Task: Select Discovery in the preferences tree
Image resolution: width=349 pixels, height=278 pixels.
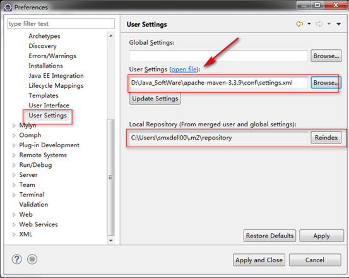Action: click(42, 46)
